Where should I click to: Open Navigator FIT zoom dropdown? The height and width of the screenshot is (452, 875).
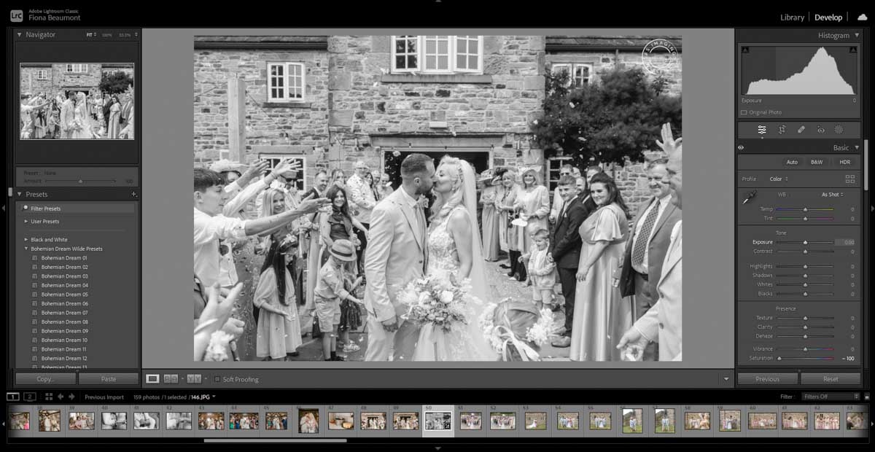coord(91,34)
